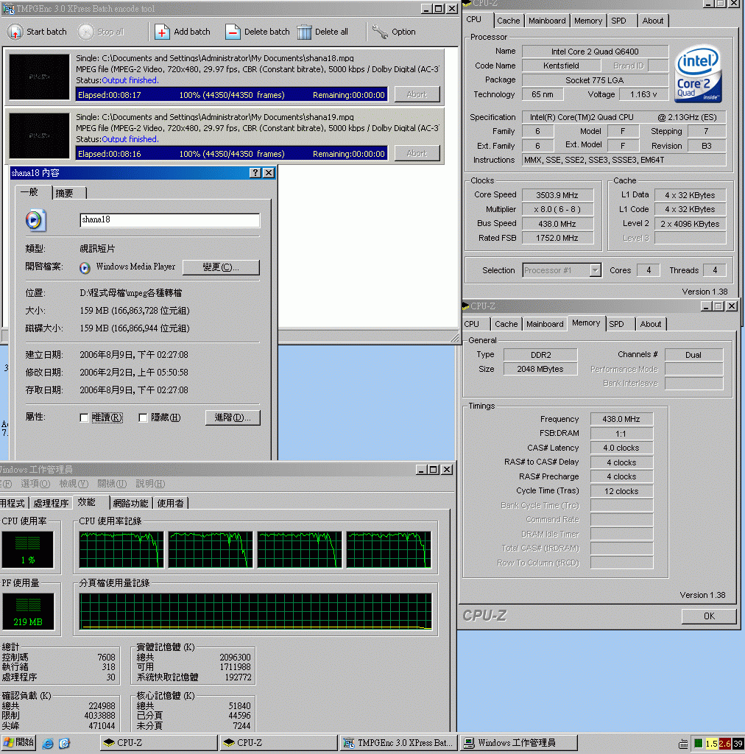
Task: Switch to Cache tab in upper CPU-Z
Action: coord(508,21)
